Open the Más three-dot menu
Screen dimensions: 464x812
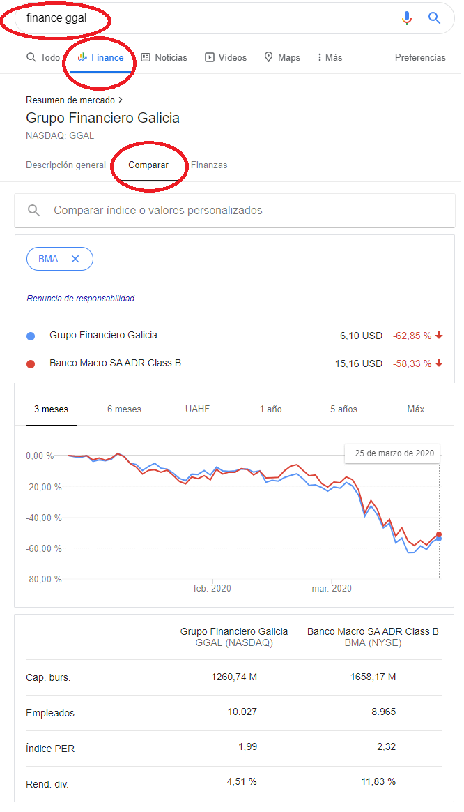320,57
